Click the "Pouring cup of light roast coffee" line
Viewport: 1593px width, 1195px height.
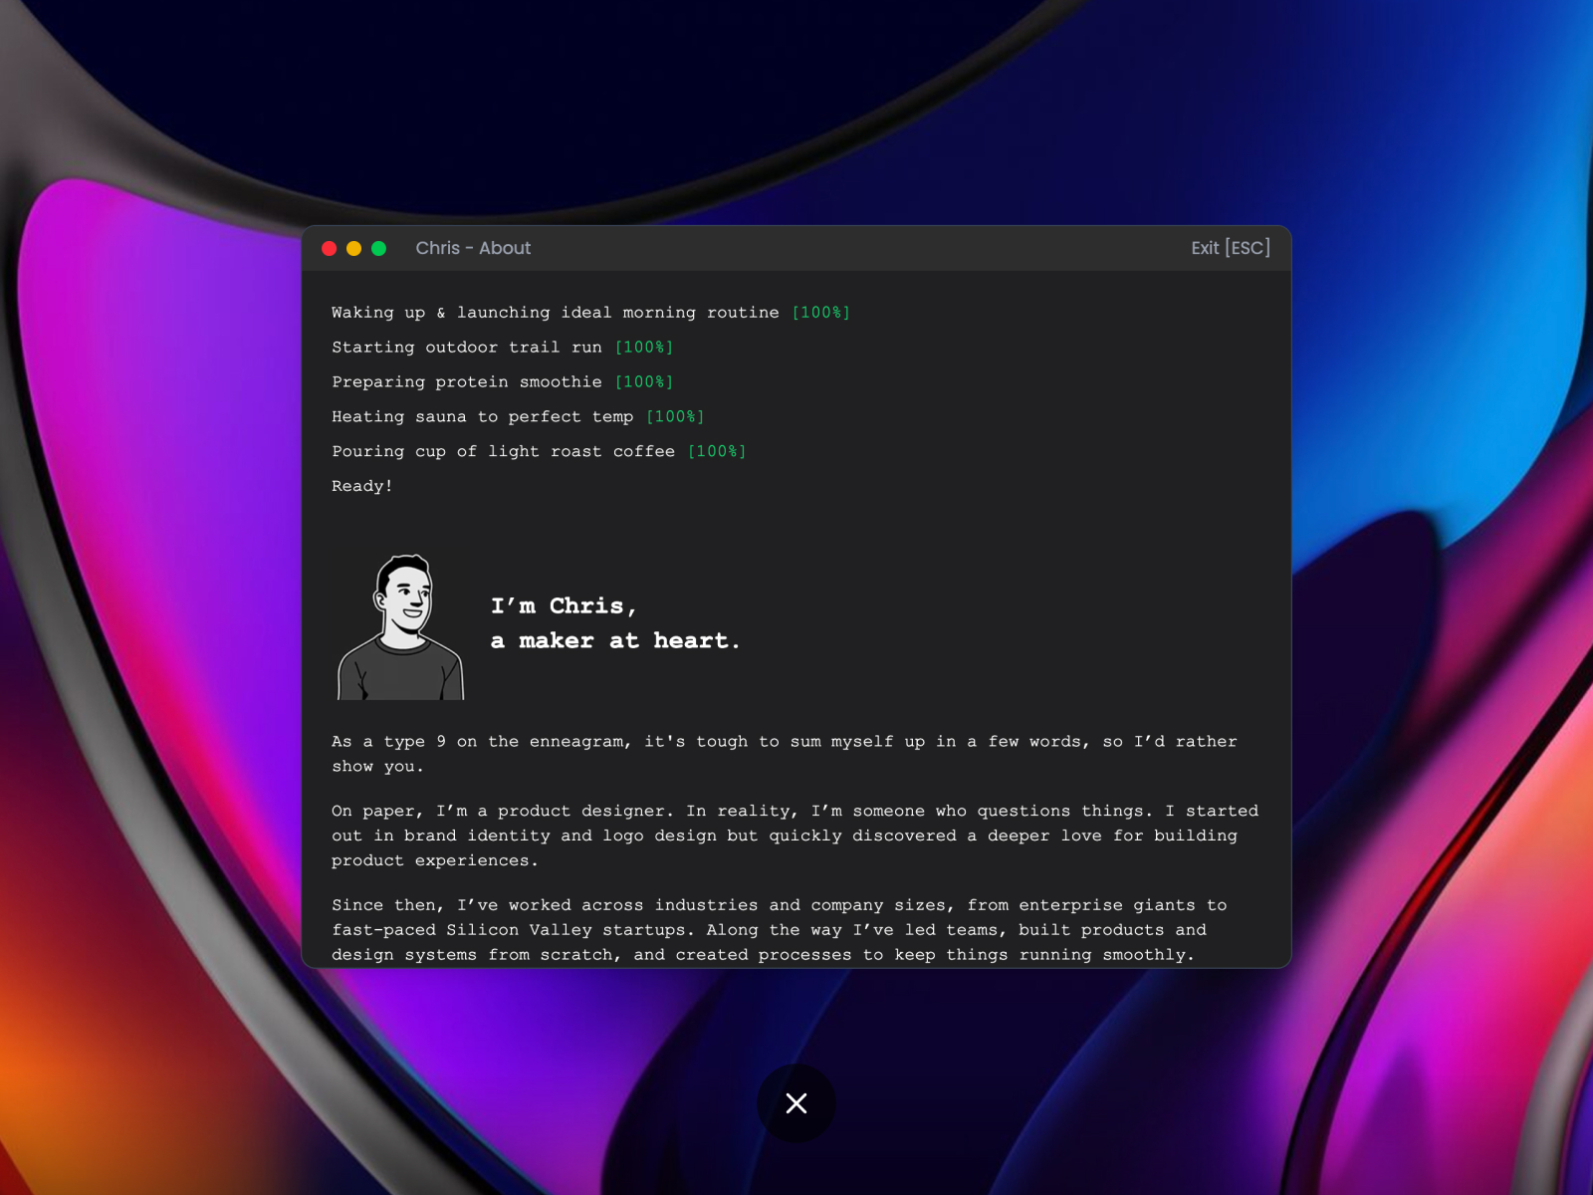point(503,452)
